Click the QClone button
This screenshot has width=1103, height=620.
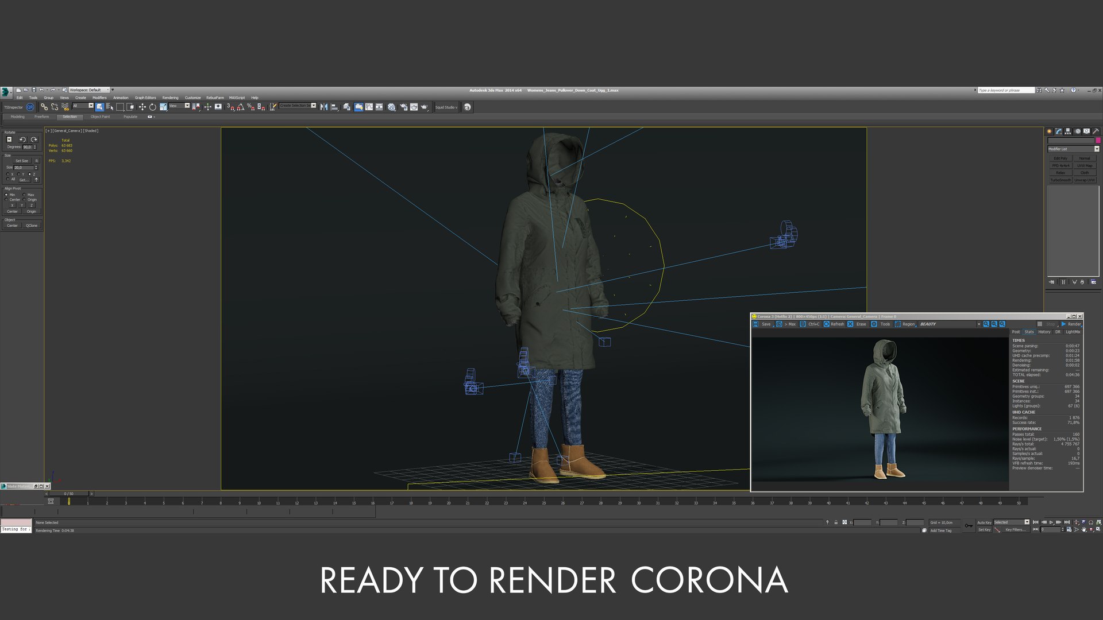[x=32, y=226]
